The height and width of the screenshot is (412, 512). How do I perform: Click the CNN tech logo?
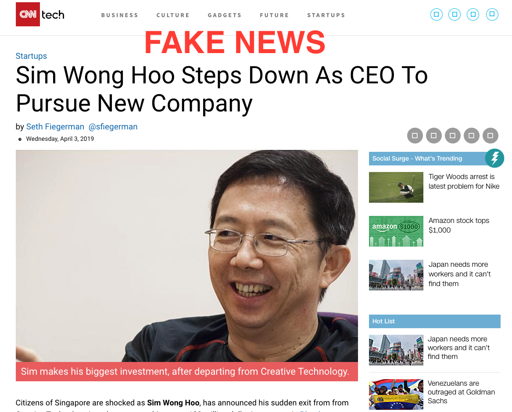[40, 14]
